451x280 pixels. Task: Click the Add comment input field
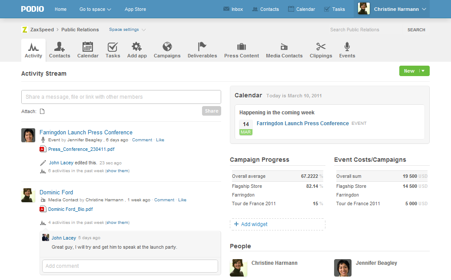pos(130,266)
